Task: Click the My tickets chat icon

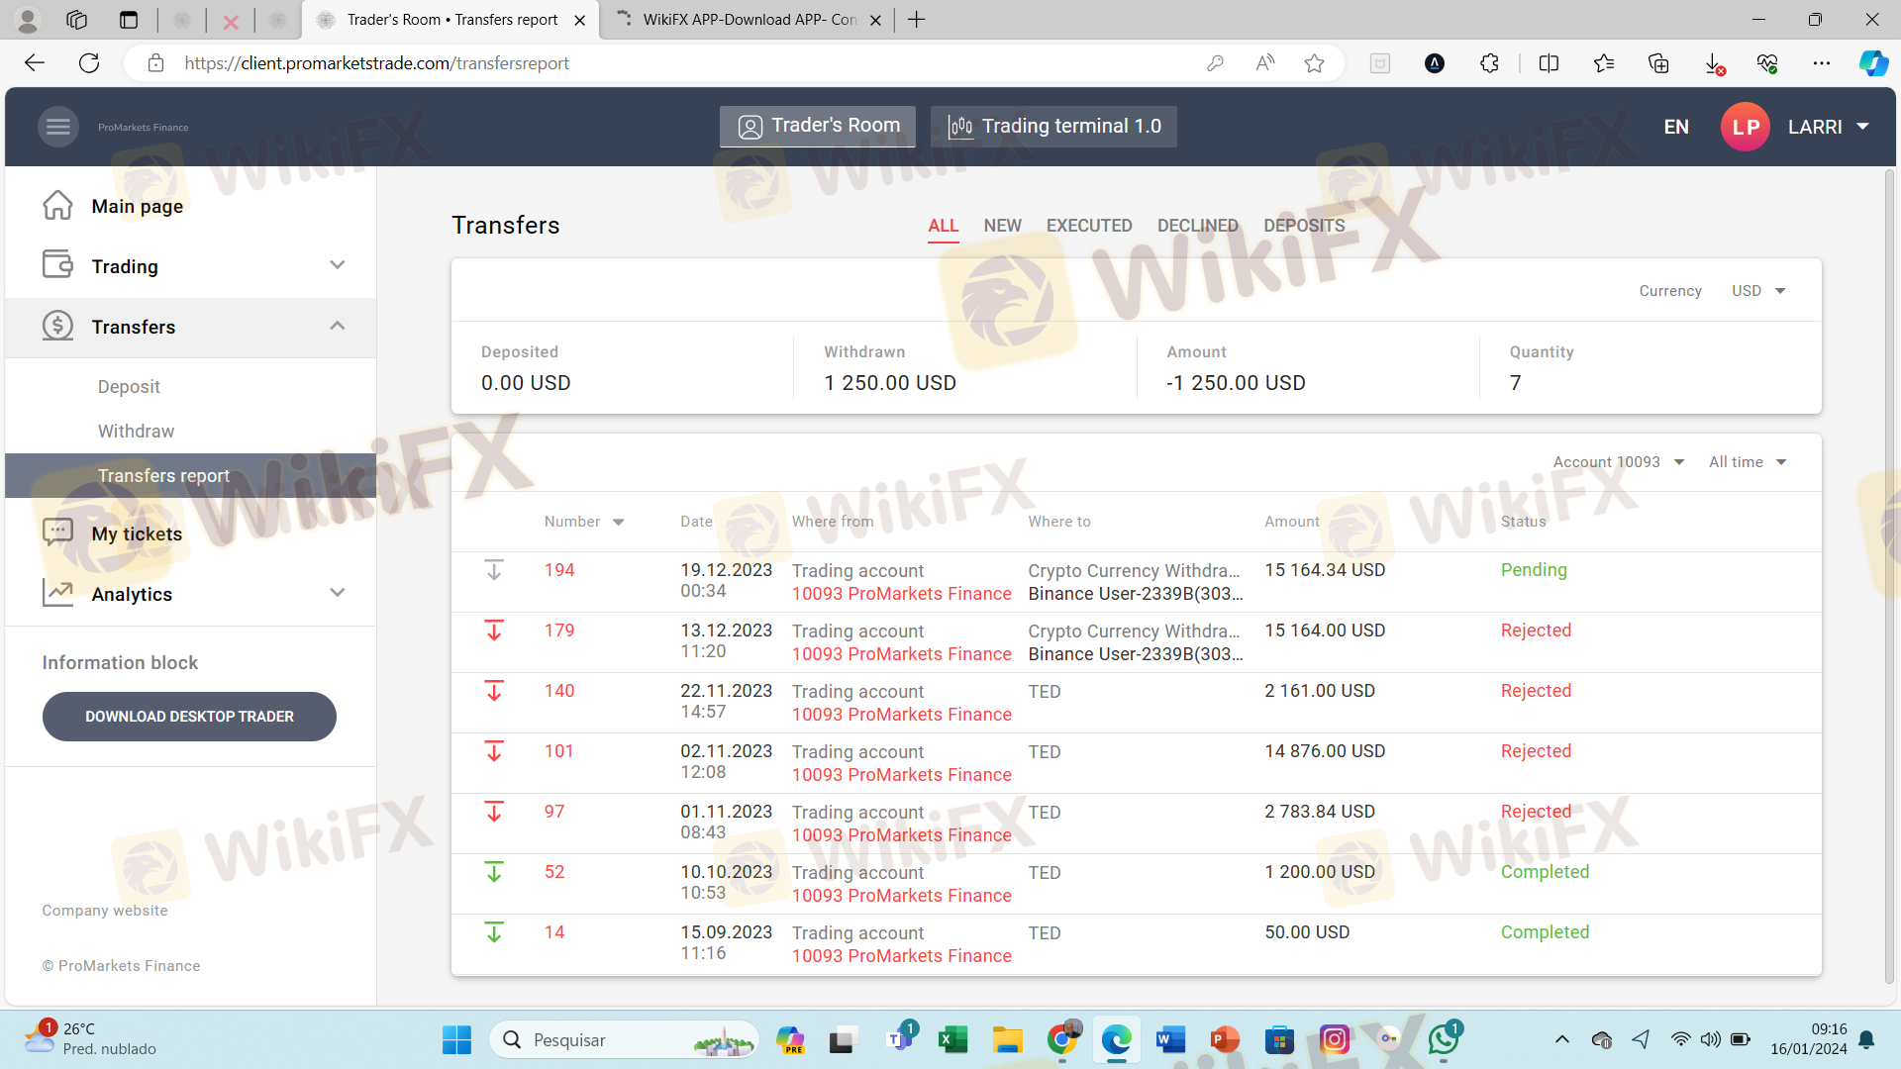Action: click(x=57, y=534)
